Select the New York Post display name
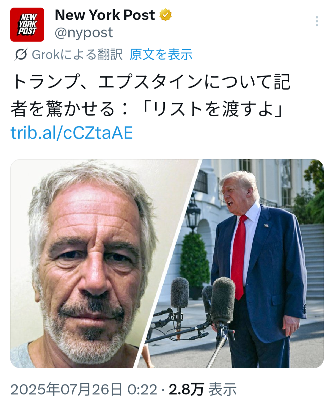 pos(105,15)
